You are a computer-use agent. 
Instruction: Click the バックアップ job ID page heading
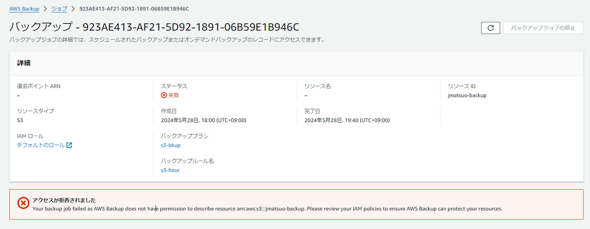click(154, 27)
